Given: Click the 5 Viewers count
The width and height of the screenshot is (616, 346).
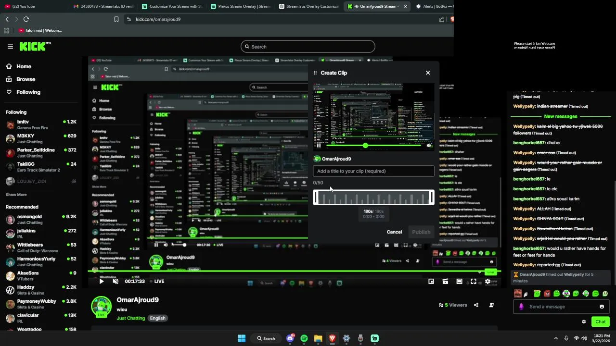Looking at the screenshot, I should [x=453, y=305].
